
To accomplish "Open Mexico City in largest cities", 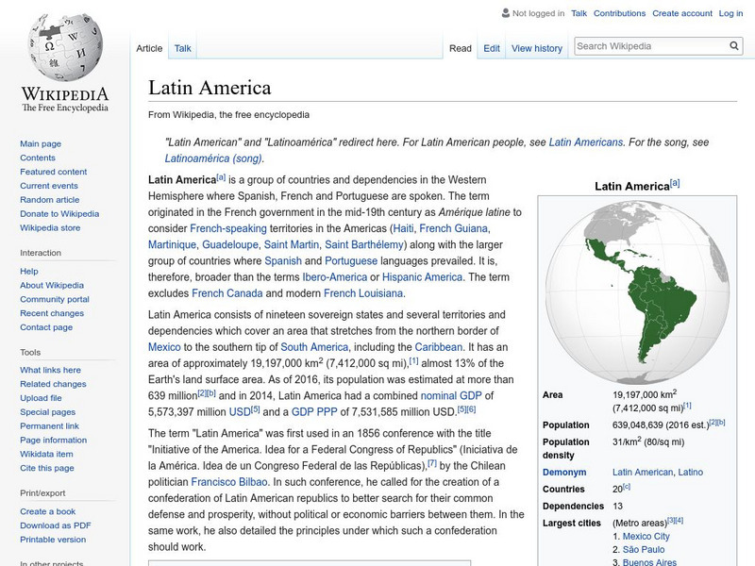I will tap(646, 536).
